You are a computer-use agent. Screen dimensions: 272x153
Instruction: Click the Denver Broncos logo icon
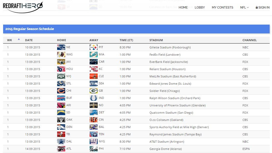[x=61, y=127]
